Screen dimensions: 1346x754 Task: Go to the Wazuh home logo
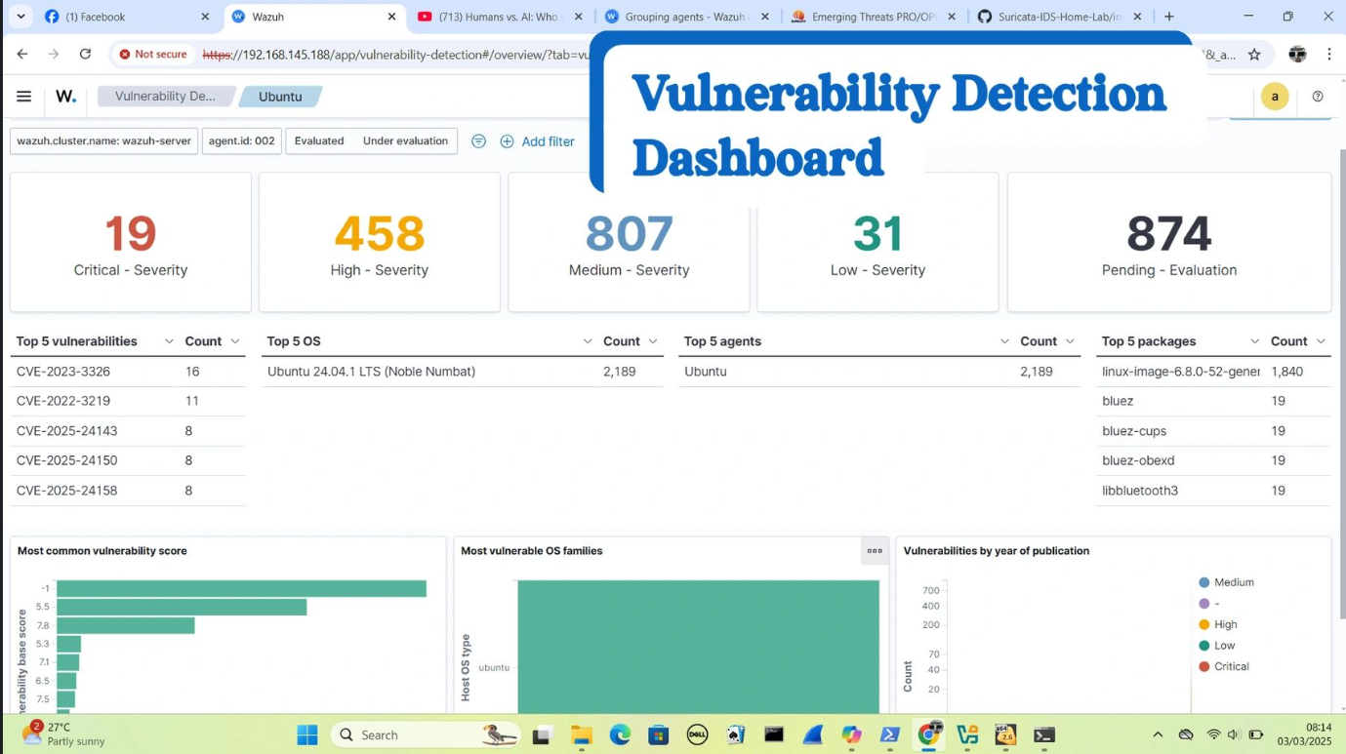click(x=65, y=97)
